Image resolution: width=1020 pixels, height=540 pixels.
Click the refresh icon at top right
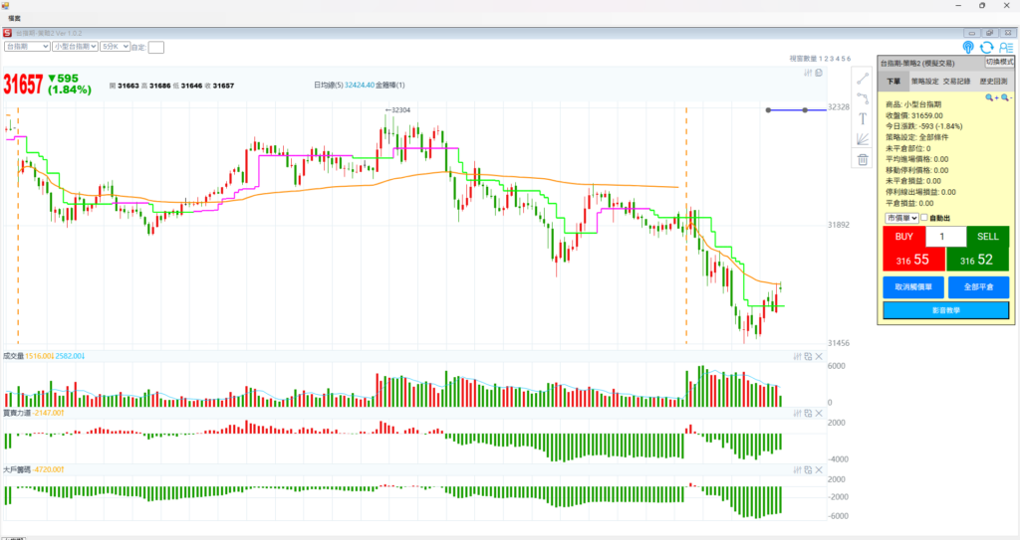[986, 47]
